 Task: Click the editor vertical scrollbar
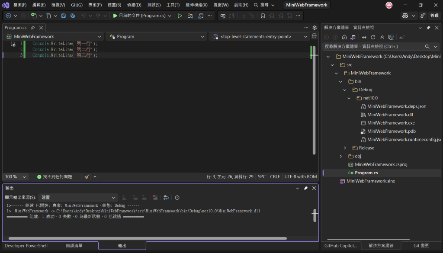tap(314, 100)
